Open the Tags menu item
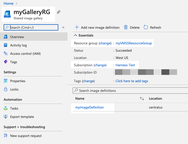 point(14,62)
